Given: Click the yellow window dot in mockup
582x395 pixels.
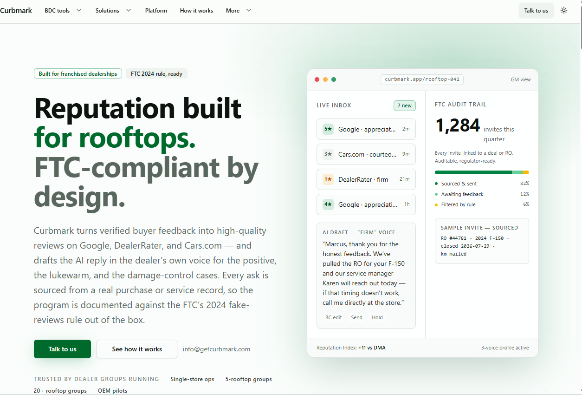Looking at the screenshot, I should point(325,79).
